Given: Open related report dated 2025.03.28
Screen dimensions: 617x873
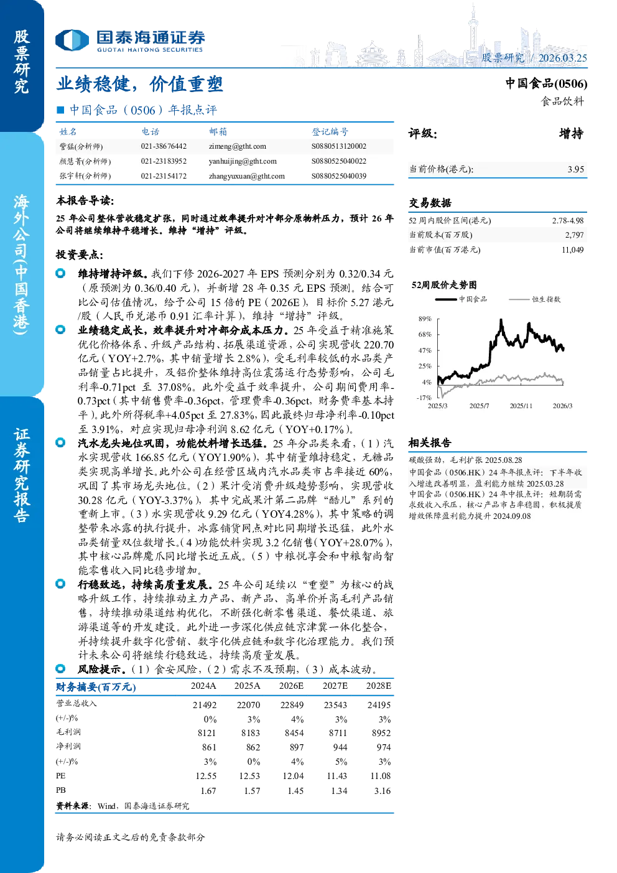Looking at the screenshot, I should pos(496,478).
